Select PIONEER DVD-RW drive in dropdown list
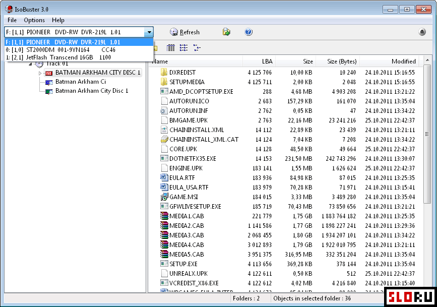 point(79,42)
